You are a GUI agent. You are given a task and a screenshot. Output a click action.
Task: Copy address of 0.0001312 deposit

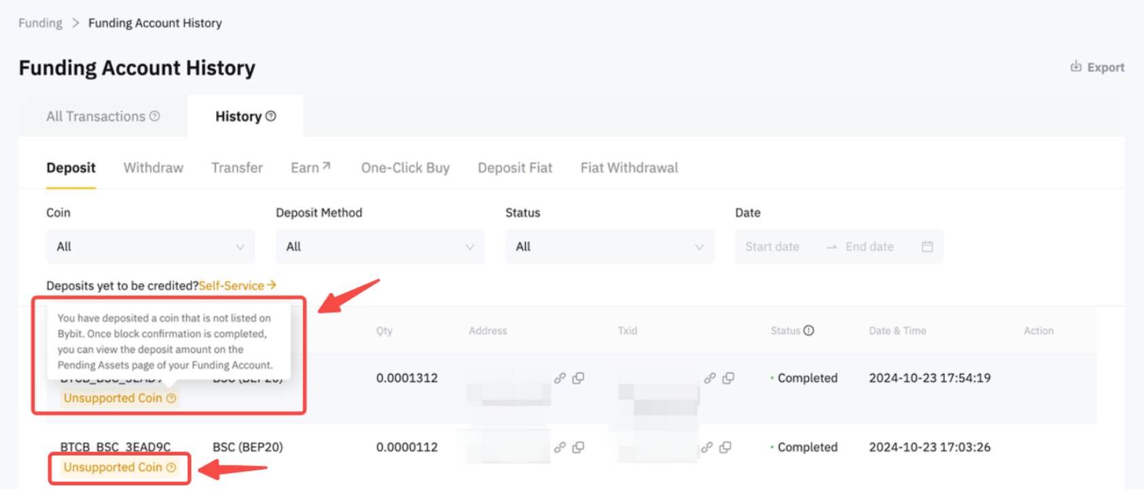point(578,378)
